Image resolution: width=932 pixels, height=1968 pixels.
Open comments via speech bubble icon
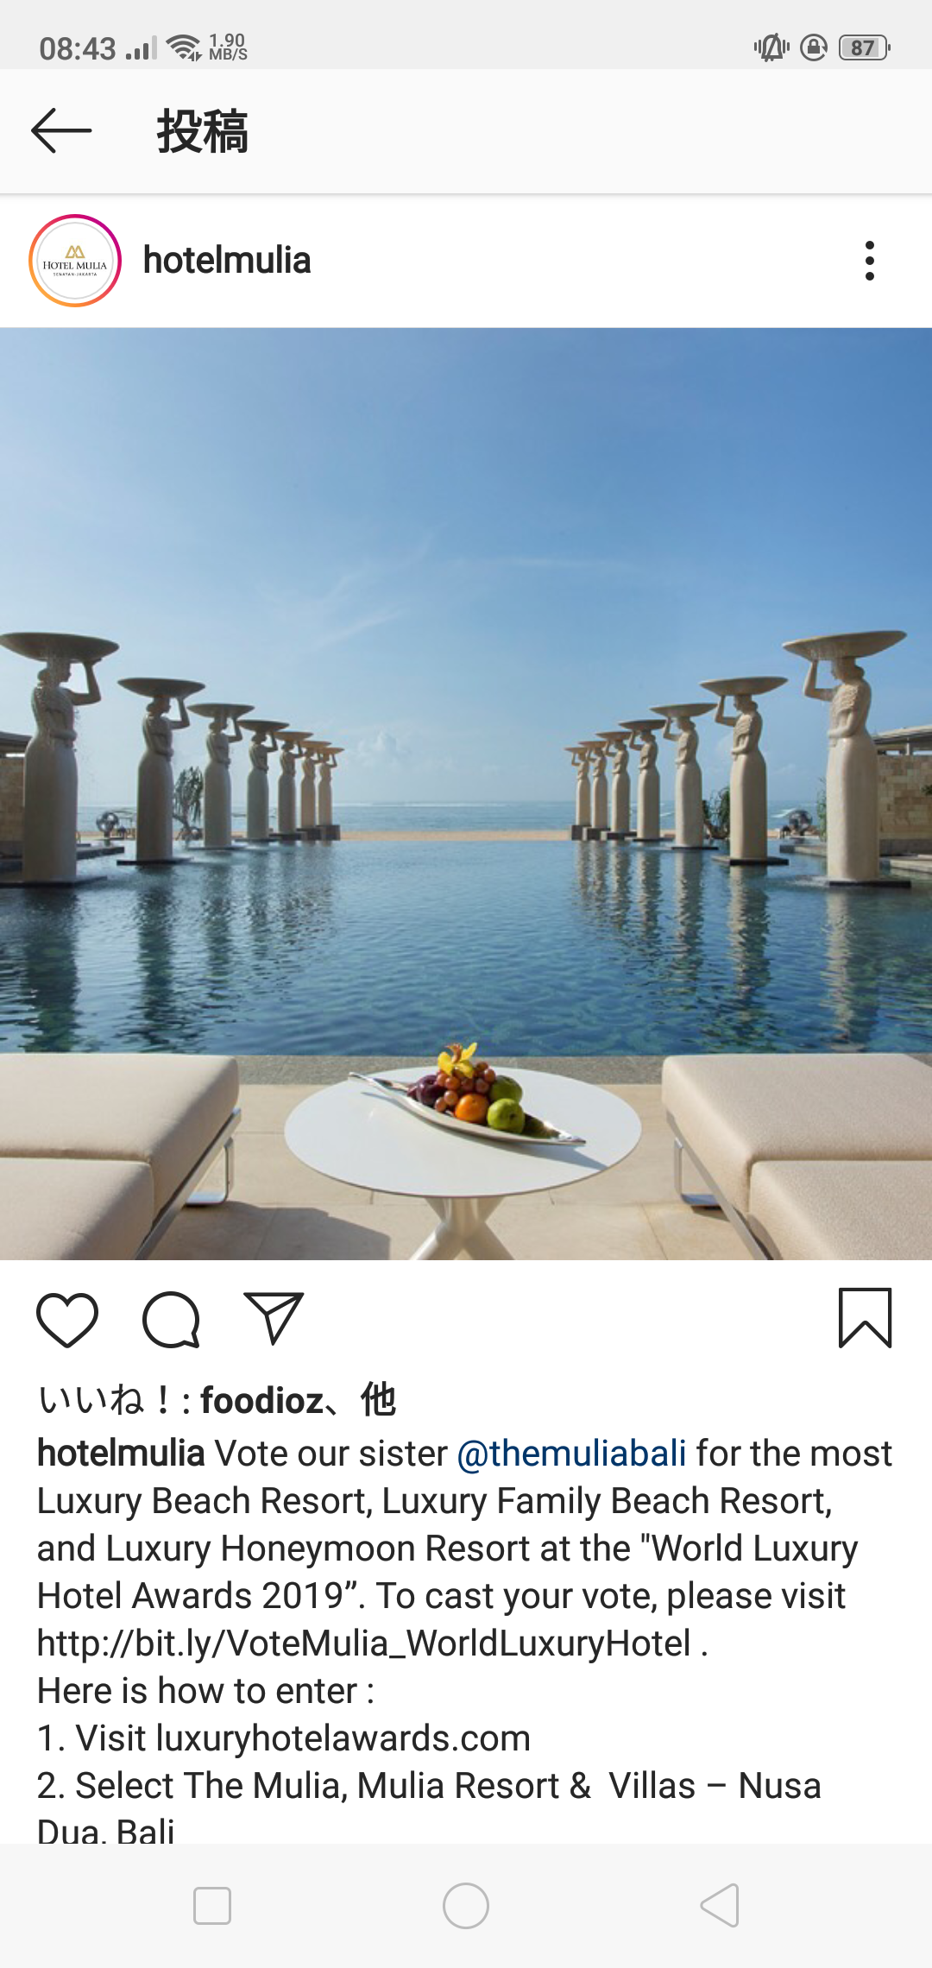(172, 1320)
